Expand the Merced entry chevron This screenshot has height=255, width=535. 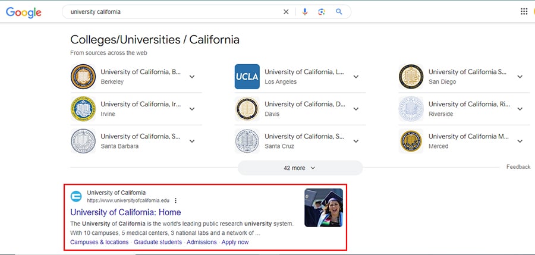tap(520, 141)
